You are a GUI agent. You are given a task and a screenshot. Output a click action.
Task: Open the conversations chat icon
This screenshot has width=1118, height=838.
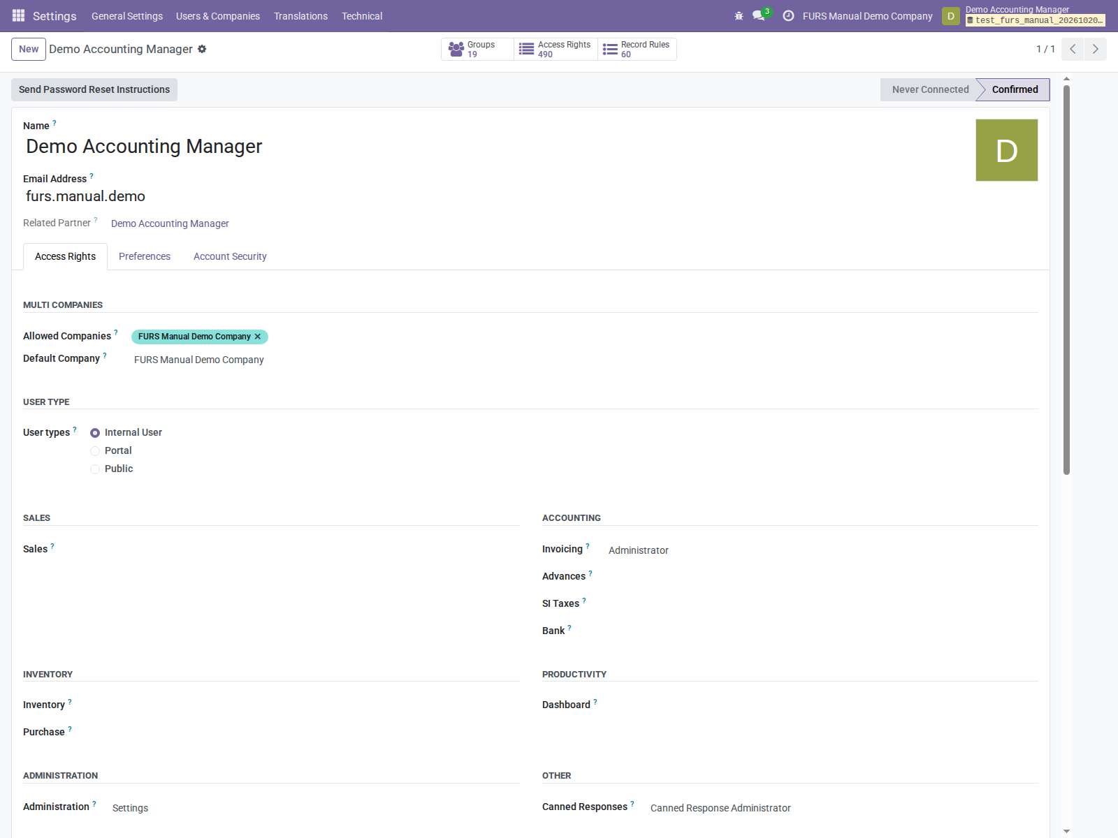click(x=760, y=15)
